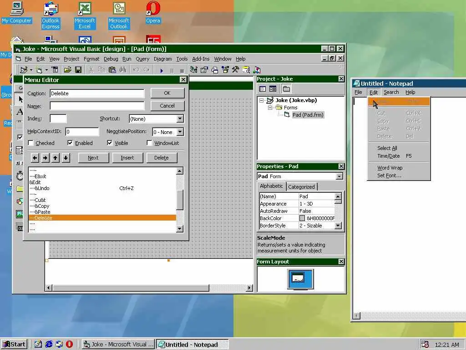Click the OK button in Menu Editor
This screenshot has width=466, height=350.
click(167, 93)
